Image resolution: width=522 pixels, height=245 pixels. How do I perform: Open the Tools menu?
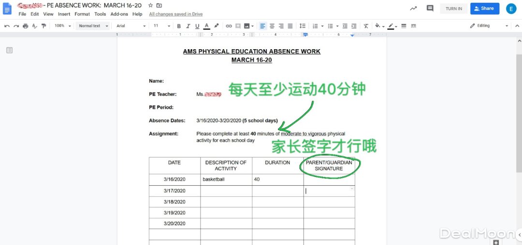100,14
